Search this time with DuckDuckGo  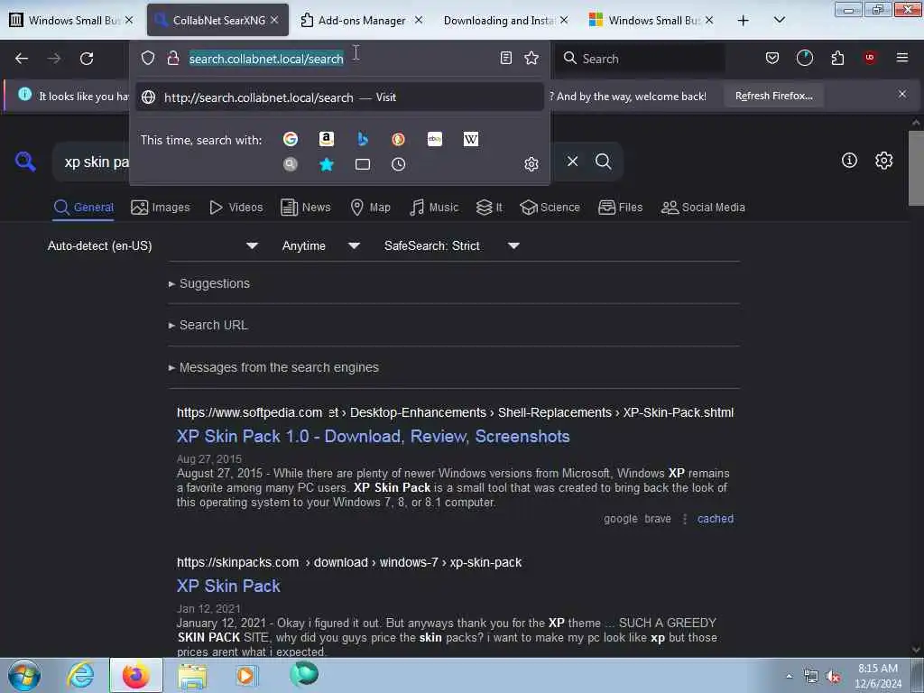[x=398, y=139]
